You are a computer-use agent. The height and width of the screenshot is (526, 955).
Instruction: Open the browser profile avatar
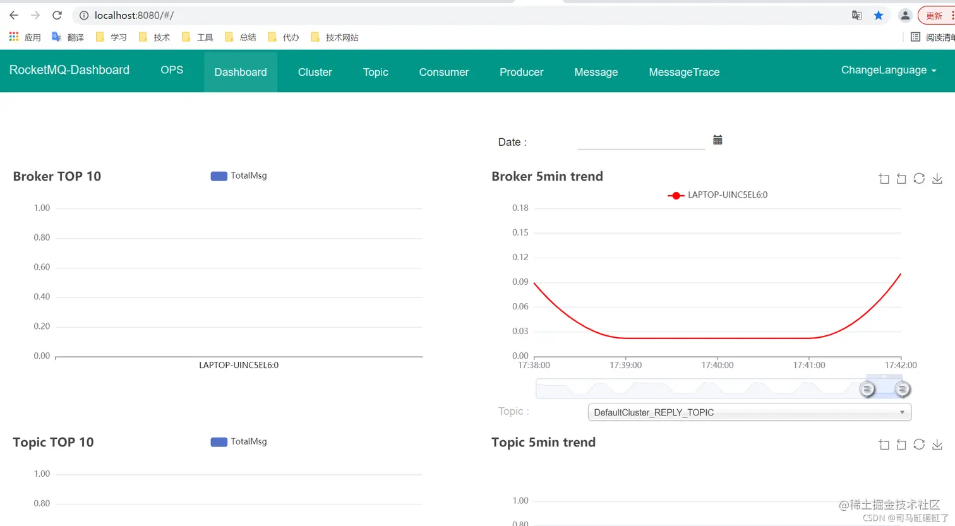(x=905, y=15)
